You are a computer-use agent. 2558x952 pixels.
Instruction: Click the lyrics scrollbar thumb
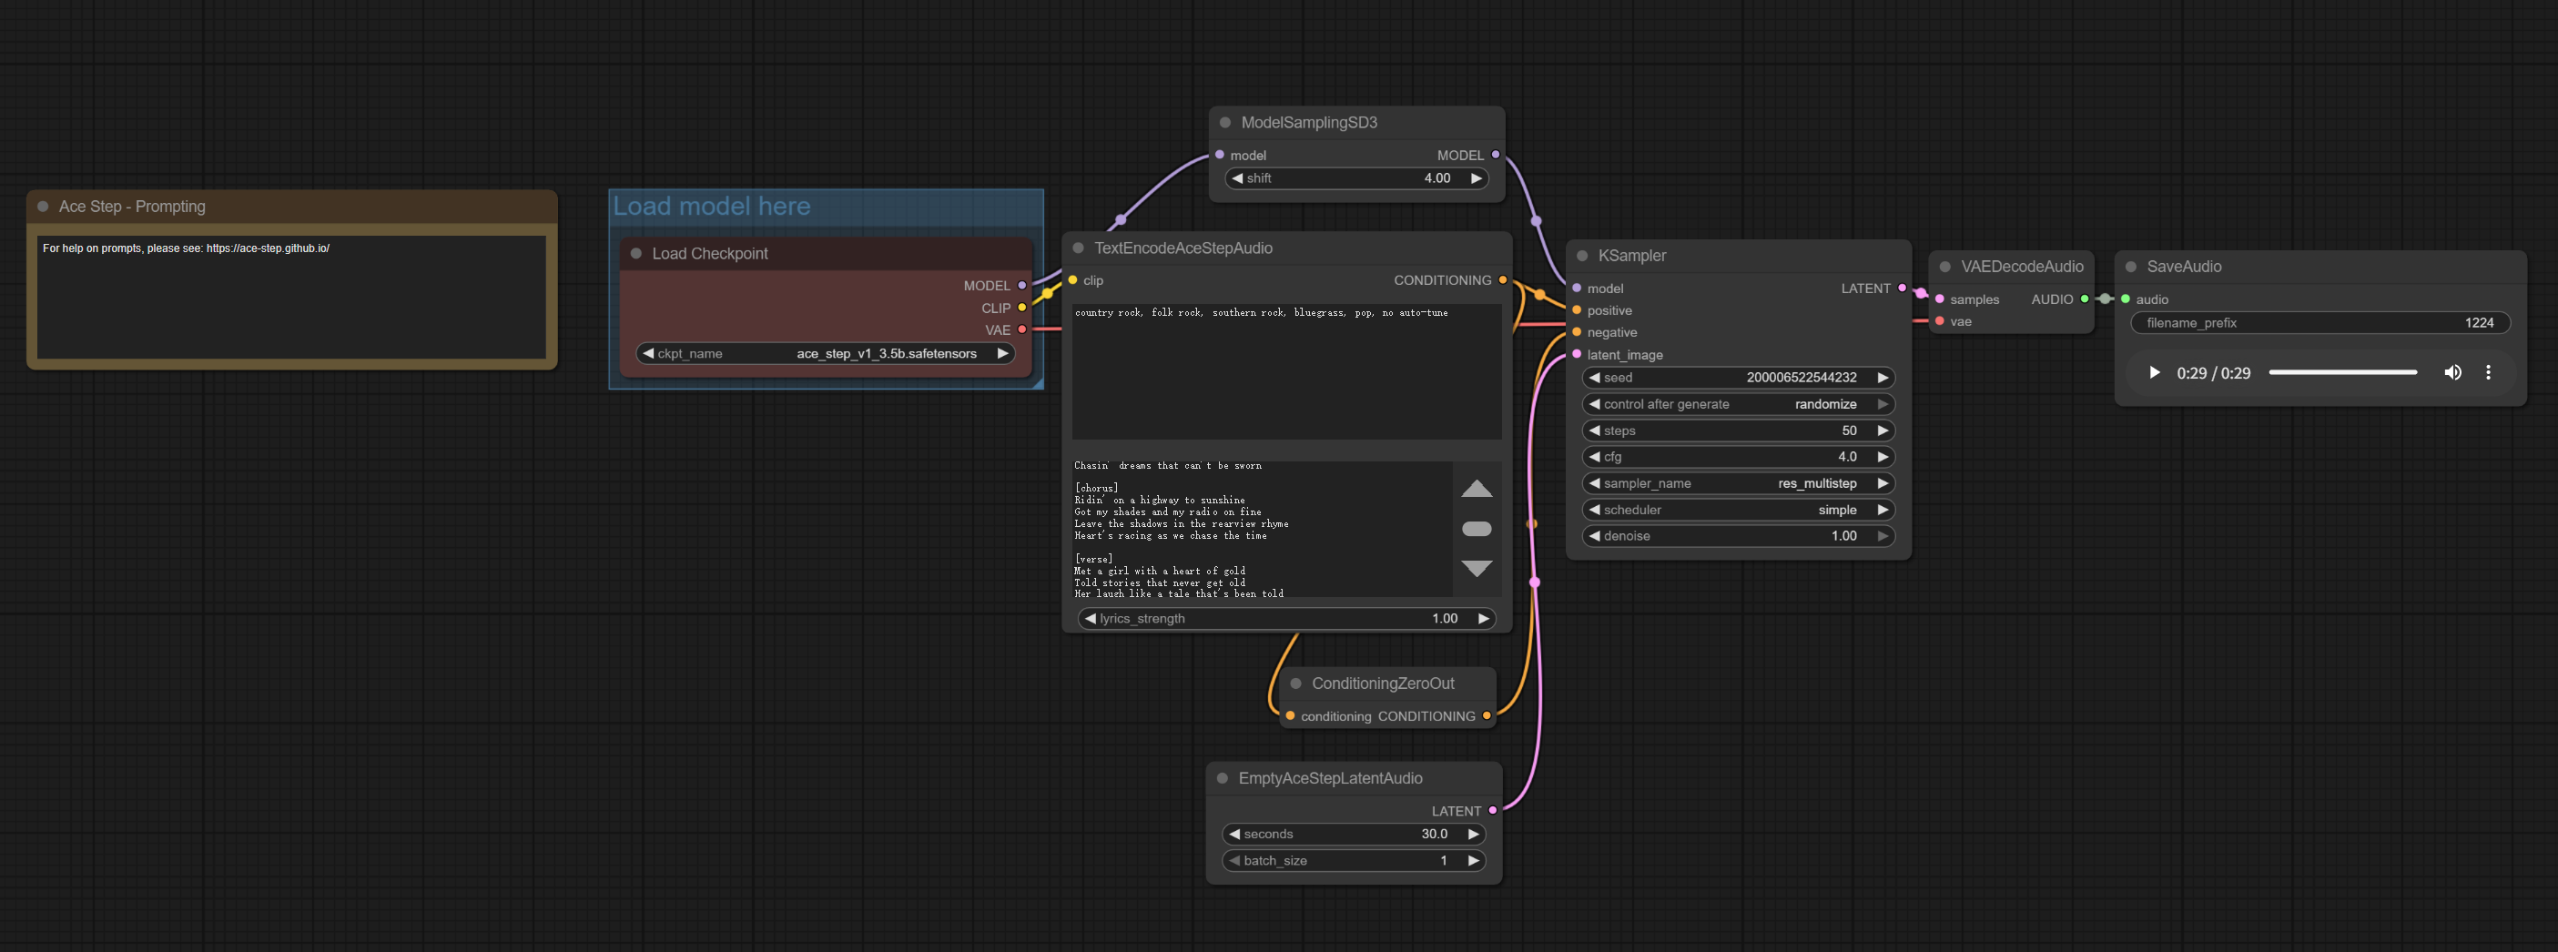coord(1477,529)
